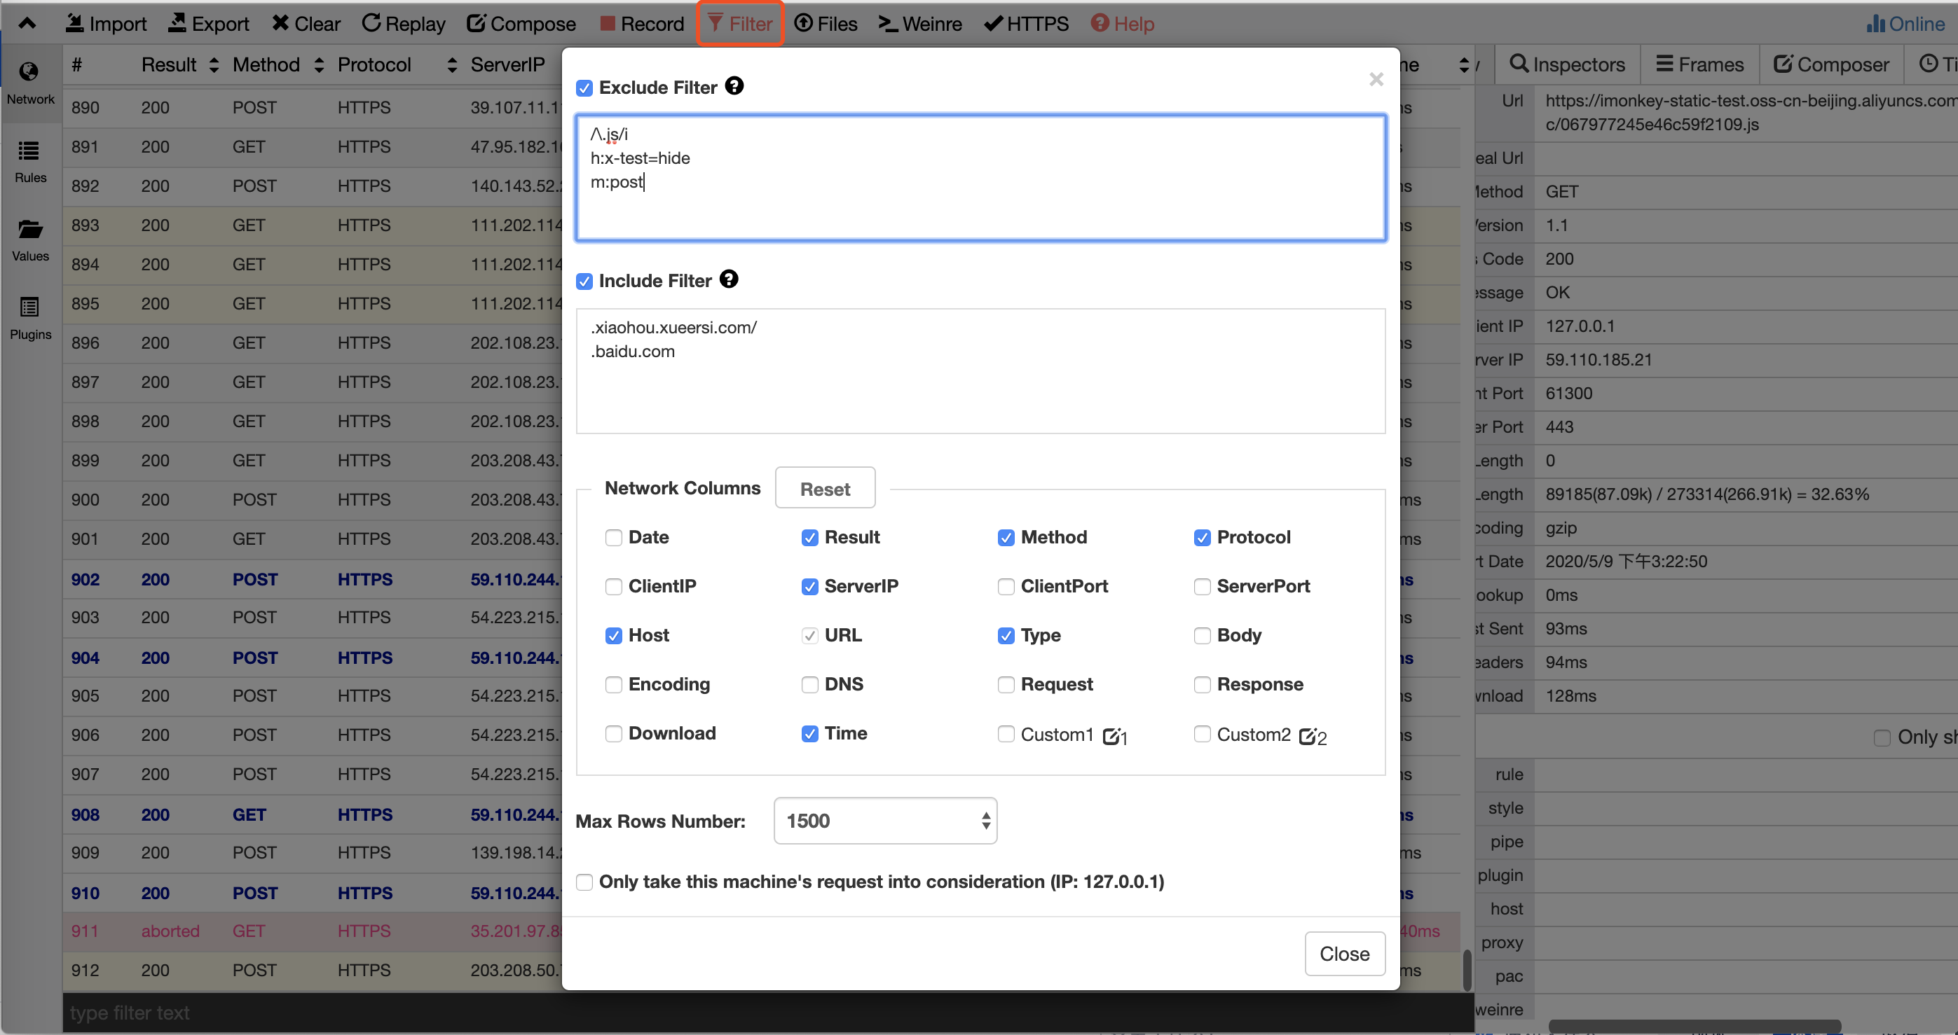Toggle the Include Filter checkbox

tap(584, 282)
